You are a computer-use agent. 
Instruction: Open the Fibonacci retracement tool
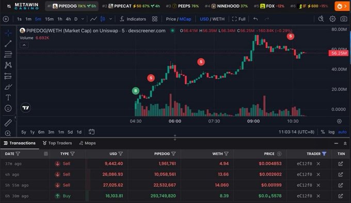[8, 54]
